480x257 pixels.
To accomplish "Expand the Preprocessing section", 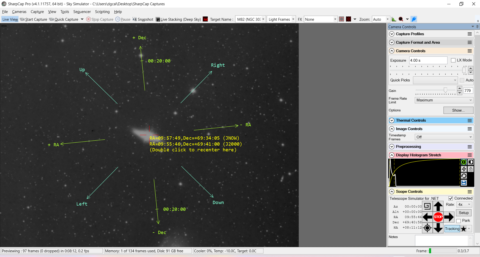I will click(392, 147).
